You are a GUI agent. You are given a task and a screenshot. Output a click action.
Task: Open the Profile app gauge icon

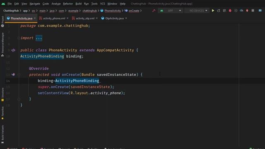click(241, 11)
